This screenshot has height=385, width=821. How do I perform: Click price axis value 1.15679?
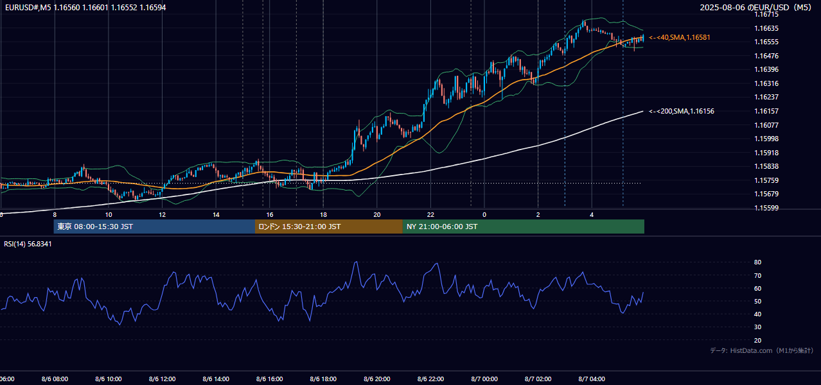(x=767, y=194)
